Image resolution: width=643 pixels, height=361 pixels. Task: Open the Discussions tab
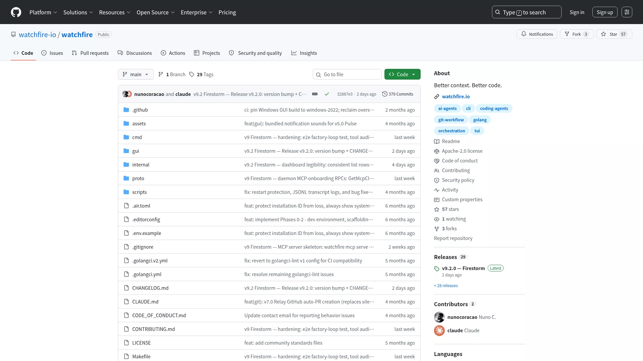[135, 53]
